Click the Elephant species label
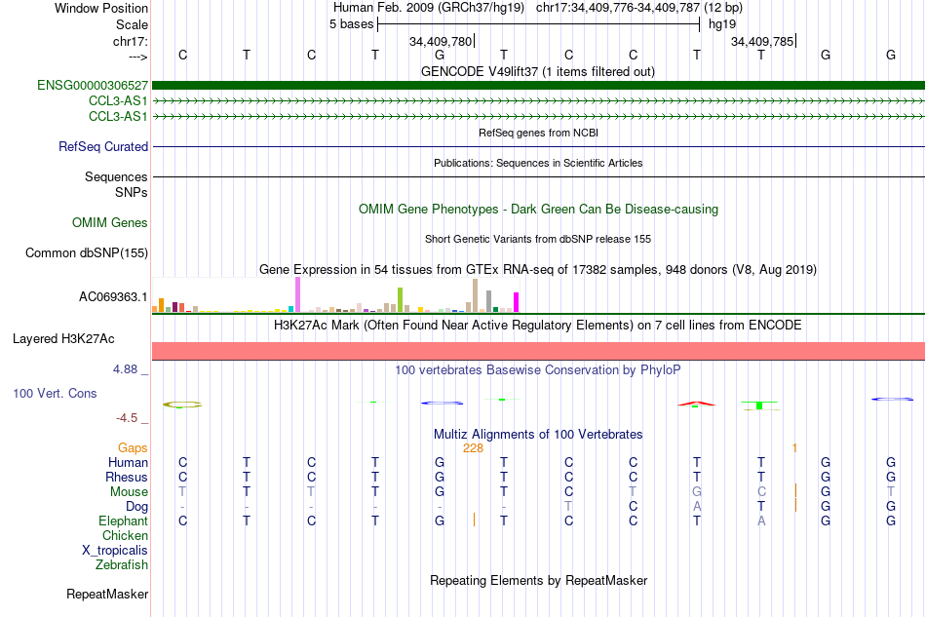Viewport: 926px width, 617px height. click(123, 521)
